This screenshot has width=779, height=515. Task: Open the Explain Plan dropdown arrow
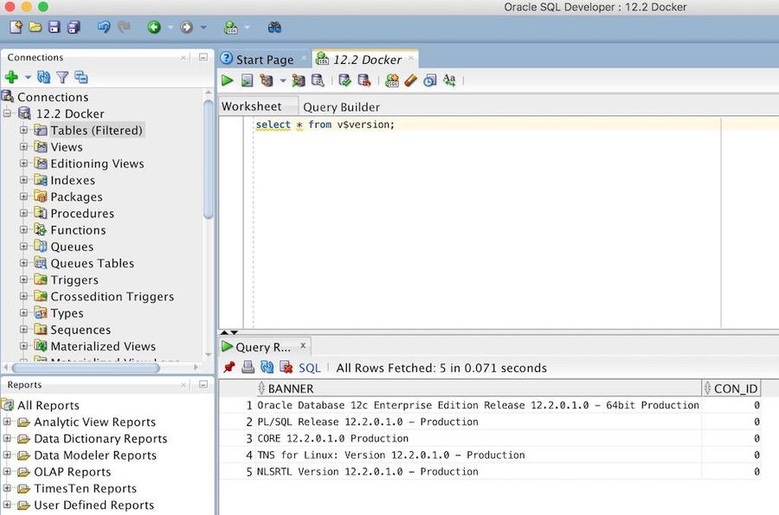click(283, 80)
